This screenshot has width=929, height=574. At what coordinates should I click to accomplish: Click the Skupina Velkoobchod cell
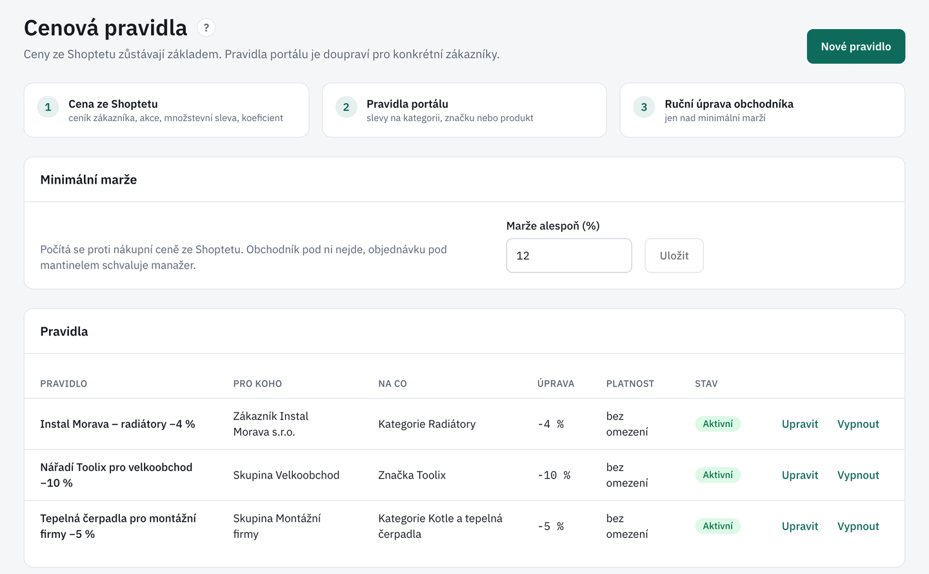tap(286, 475)
